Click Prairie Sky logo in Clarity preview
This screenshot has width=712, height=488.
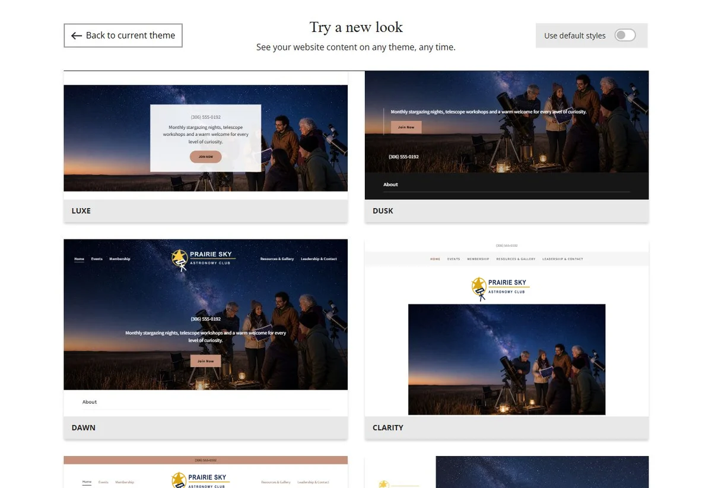(x=501, y=288)
